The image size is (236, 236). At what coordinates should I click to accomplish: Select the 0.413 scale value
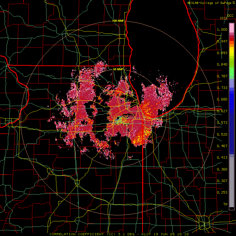[222, 158]
